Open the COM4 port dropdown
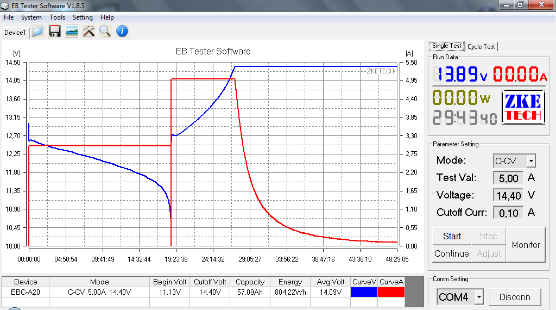The width and height of the screenshot is (556, 310). point(478,297)
